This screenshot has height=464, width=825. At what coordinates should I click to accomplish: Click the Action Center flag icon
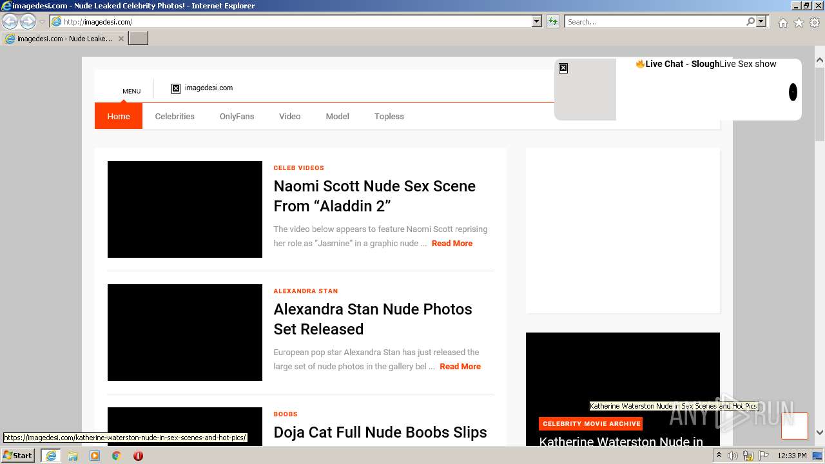pos(764,456)
